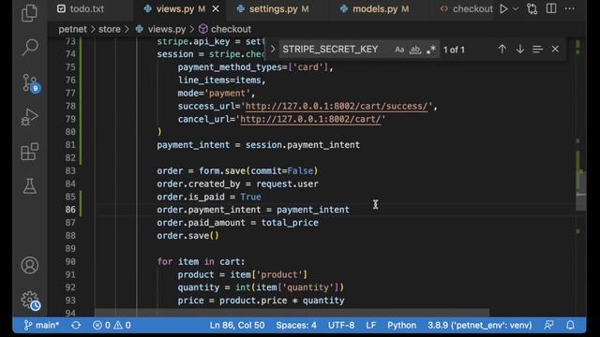Open notifications bell in status bar
Image resolution: width=600 pixels, height=337 pixels.
[570, 325]
